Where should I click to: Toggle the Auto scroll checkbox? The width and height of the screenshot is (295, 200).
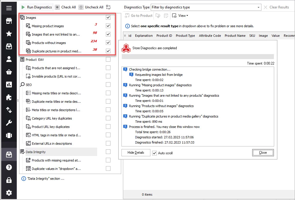154,153
